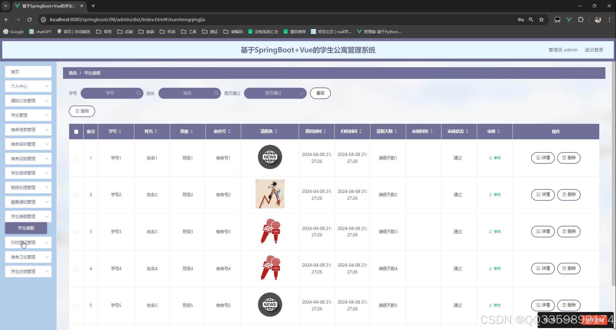Click 首页 breadcrumb link
Viewport: 616px width, 330px height.
point(73,73)
